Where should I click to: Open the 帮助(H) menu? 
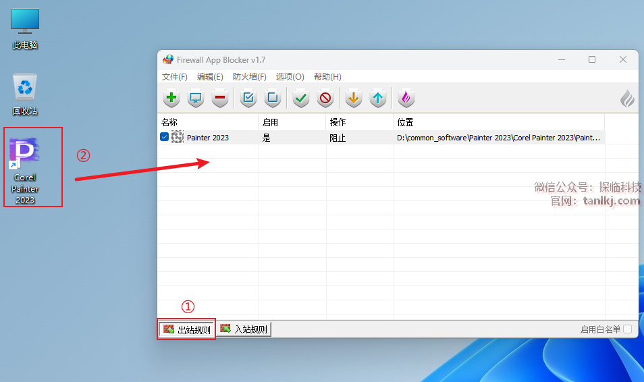click(327, 77)
